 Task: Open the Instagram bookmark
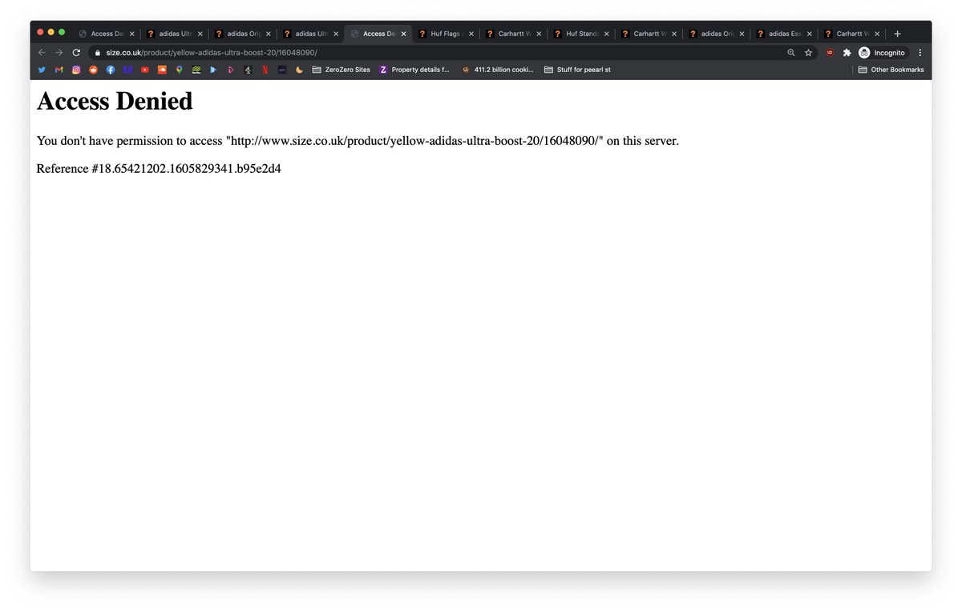click(x=76, y=70)
